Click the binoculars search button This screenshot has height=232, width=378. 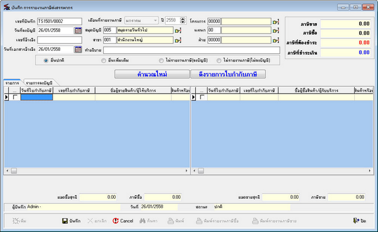coord(148,221)
